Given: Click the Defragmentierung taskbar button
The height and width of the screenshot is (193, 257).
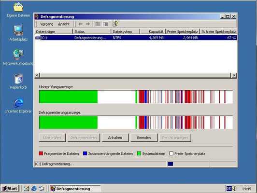Looking at the screenshot, I should pos(75,189).
